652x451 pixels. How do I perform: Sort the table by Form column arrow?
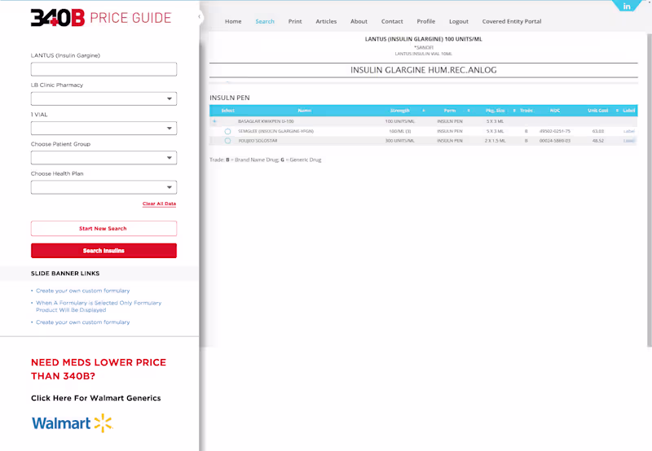468,111
